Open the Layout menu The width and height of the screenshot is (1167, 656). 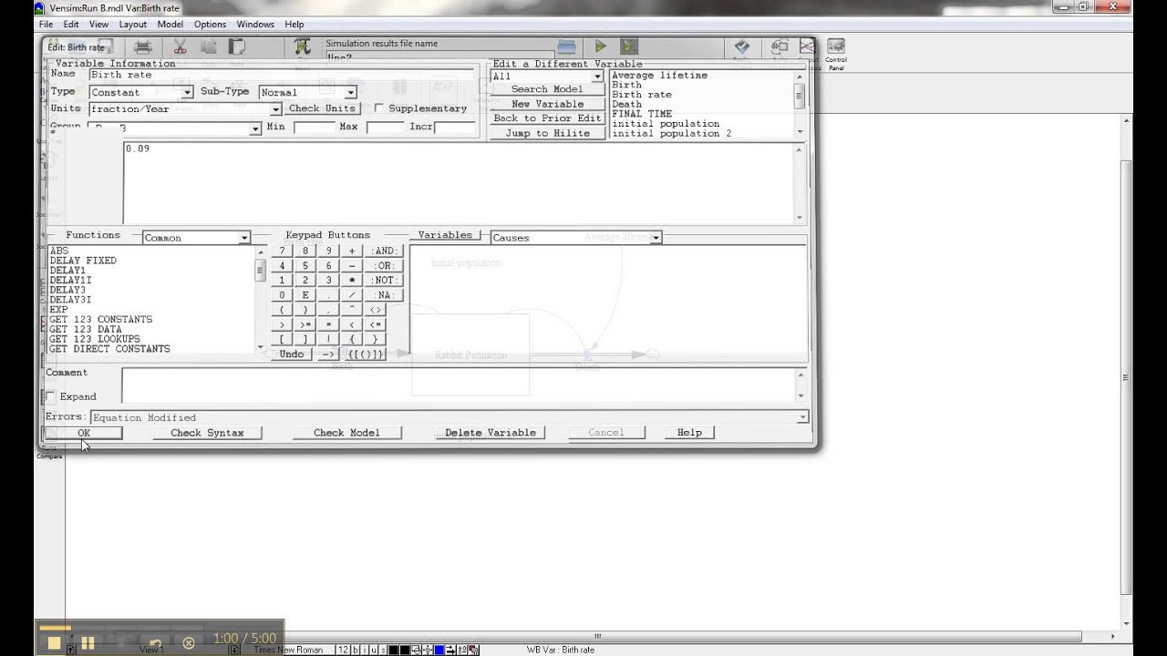click(x=132, y=25)
